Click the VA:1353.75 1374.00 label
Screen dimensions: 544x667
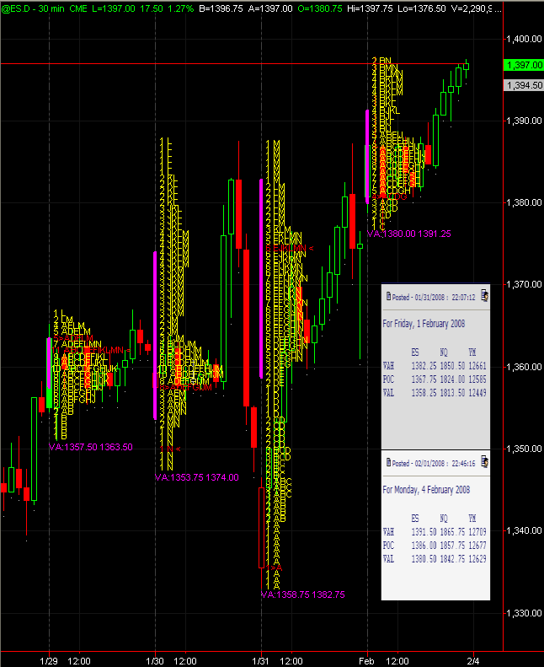tap(196, 477)
